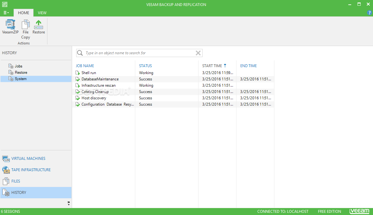Expand navigation pane options chevron
Viewport: 373px width, 215px height.
tap(69, 203)
